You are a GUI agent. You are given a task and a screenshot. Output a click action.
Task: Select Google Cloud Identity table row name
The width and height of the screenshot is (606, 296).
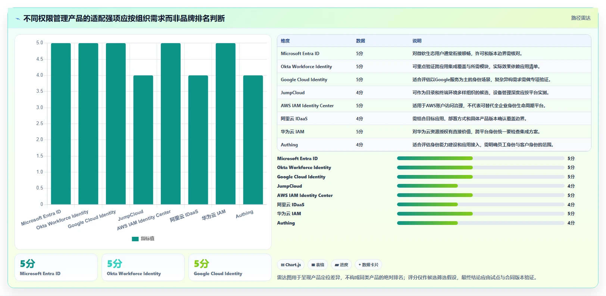304,80
